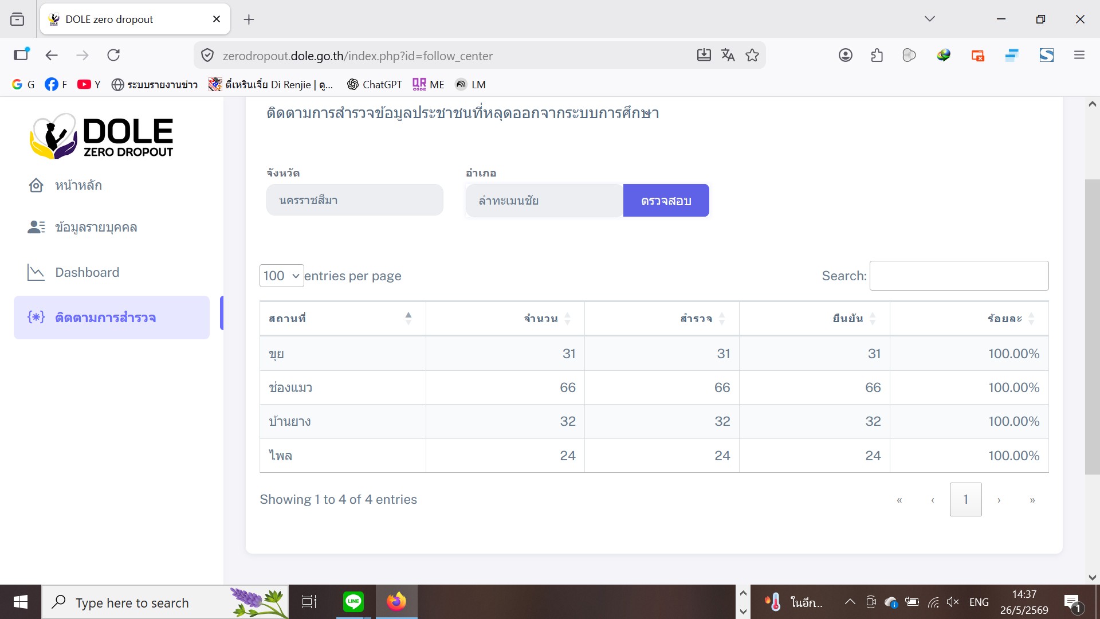
Task: Go to the next page with › button
Action: tap(999, 500)
